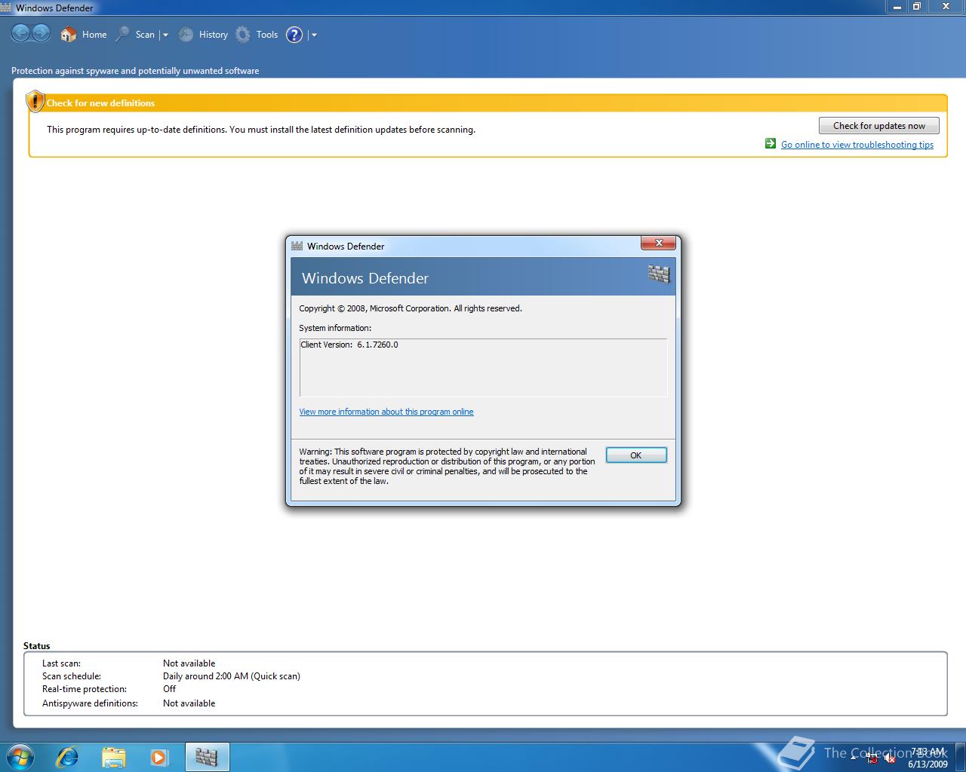Click the tray network icon

coord(872,759)
